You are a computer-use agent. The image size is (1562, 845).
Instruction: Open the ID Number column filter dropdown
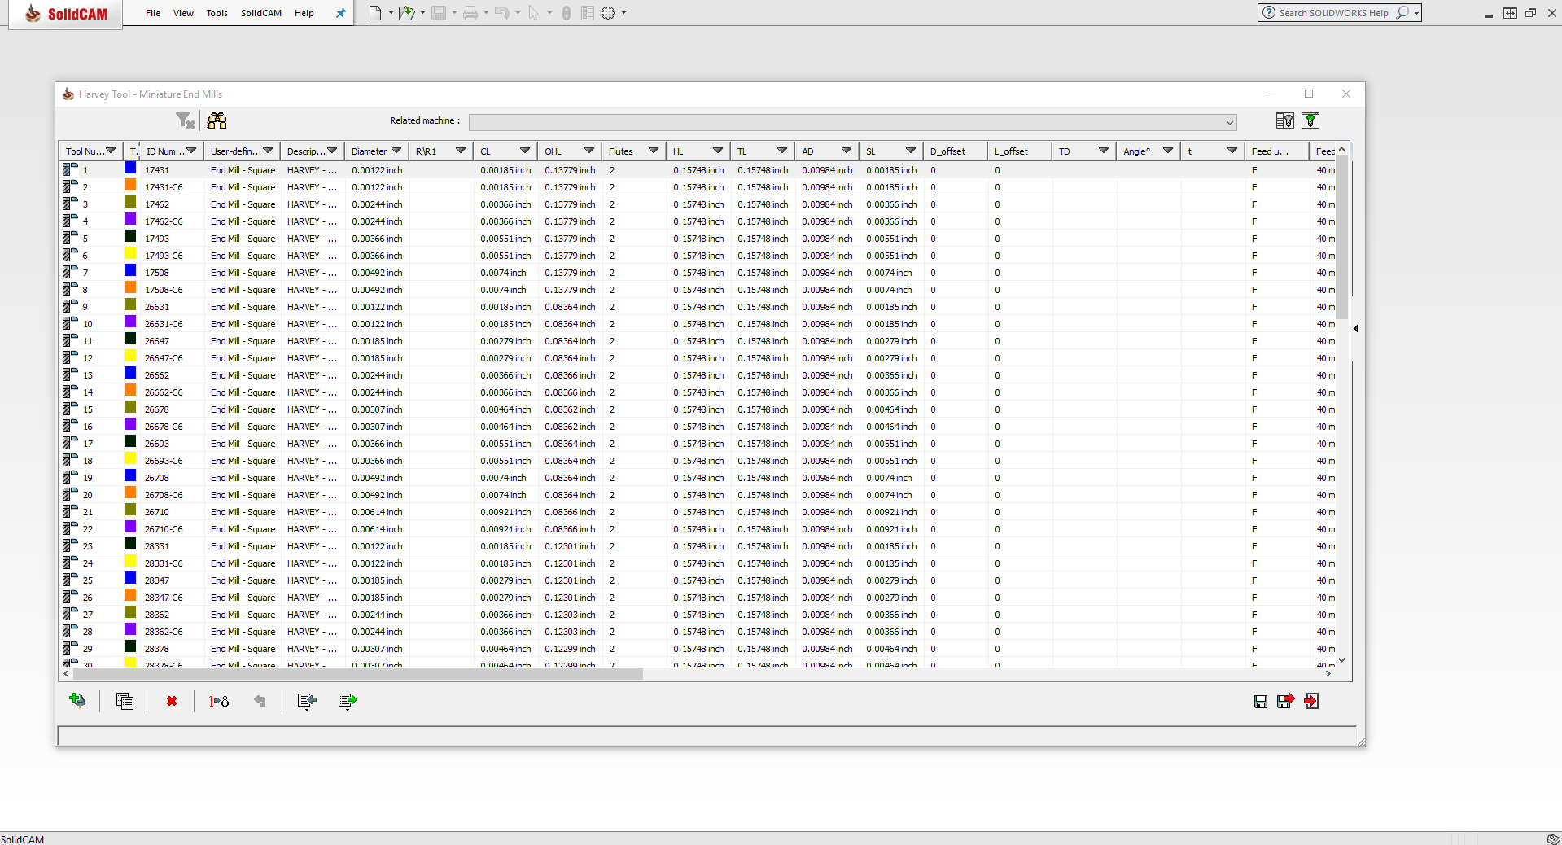[191, 151]
